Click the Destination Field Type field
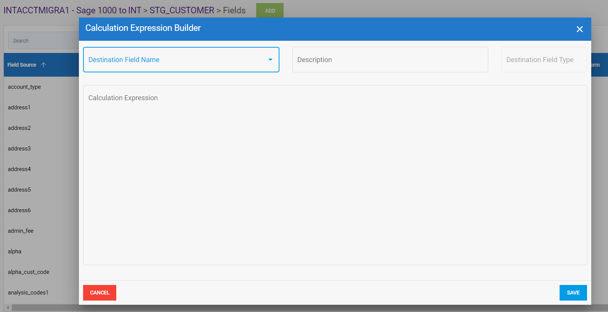This screenshot has width=608, height=312. pos(543,60)
